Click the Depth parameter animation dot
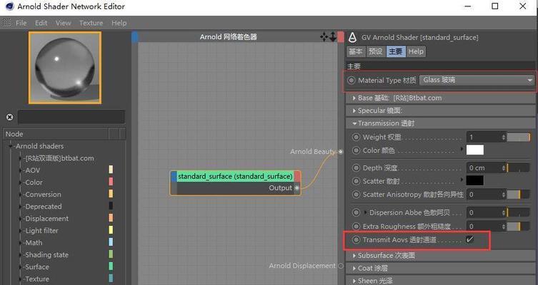The width and height of the screenshot is (538, 285). [356, 168]
